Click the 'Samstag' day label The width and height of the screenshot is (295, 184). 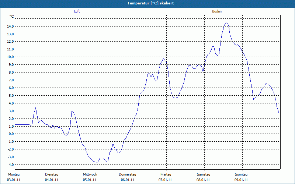click(204, 174)
